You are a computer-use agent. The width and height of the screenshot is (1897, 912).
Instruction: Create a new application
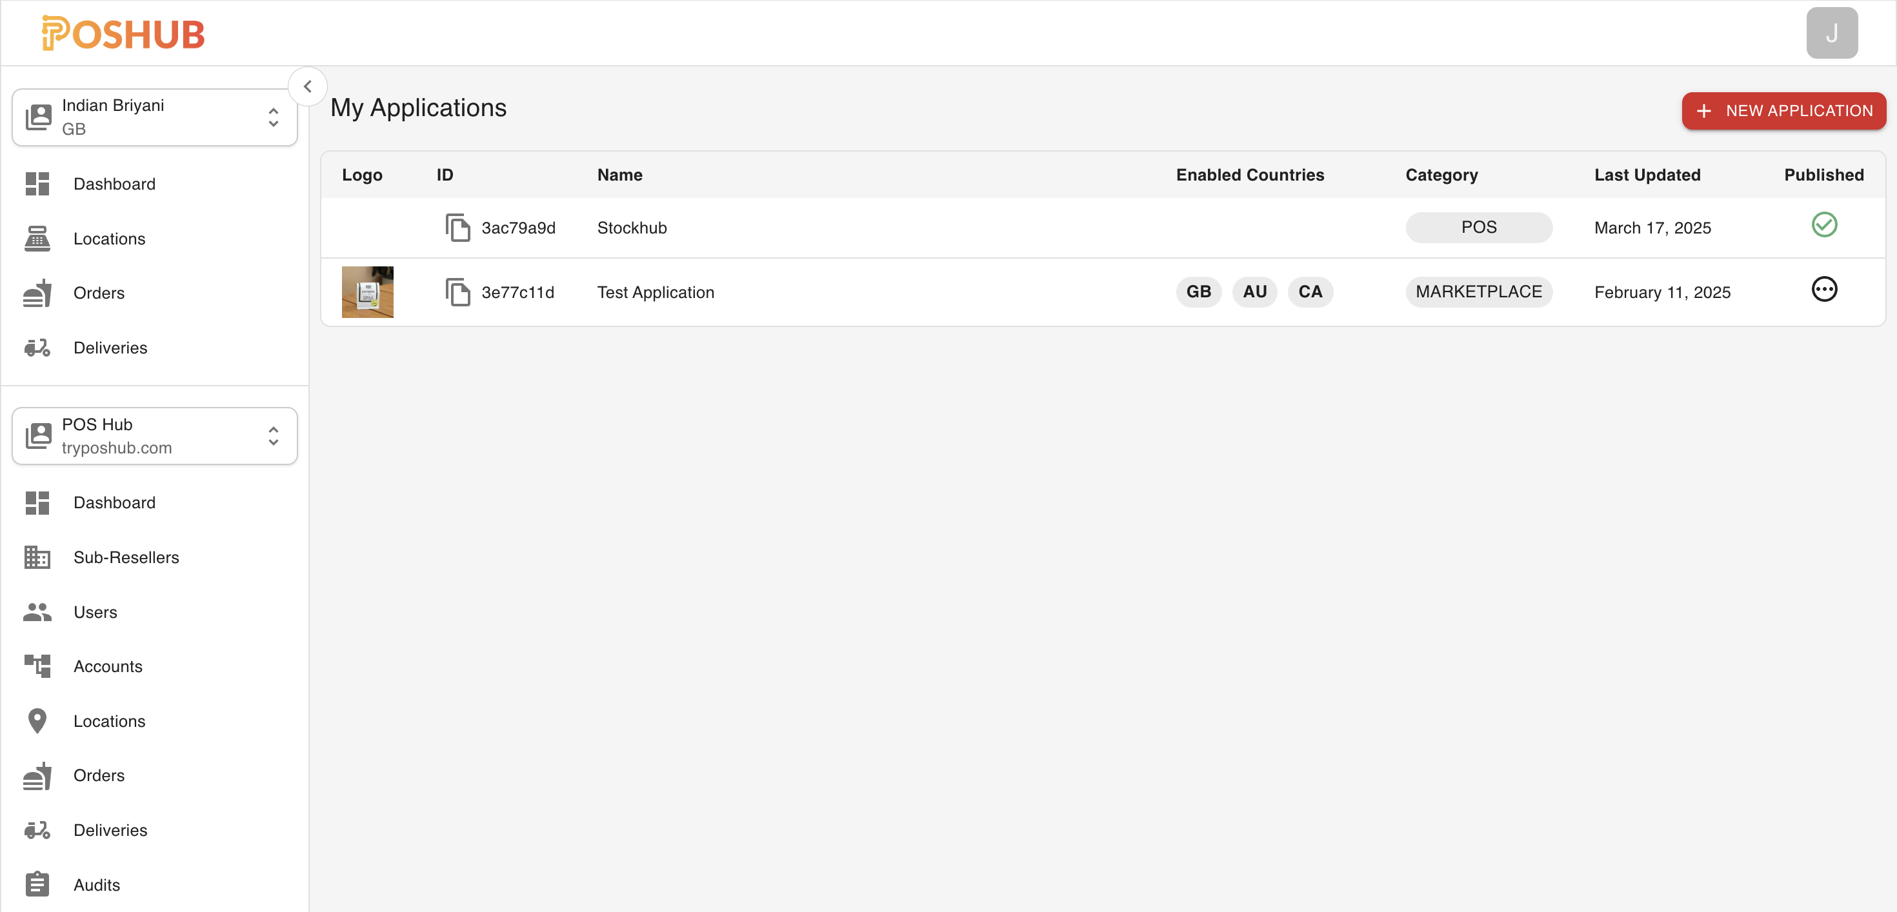click(x=1783, y=110)
